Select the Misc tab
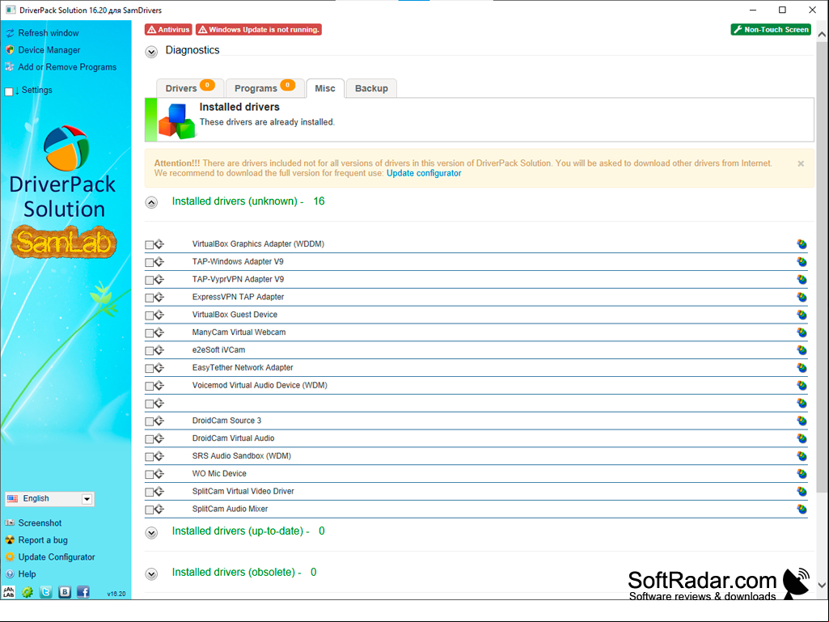This screenshot has height=622, width=829. tap(325, 88)
